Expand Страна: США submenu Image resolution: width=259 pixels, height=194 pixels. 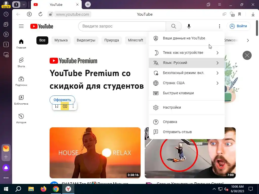coord(186,83)
